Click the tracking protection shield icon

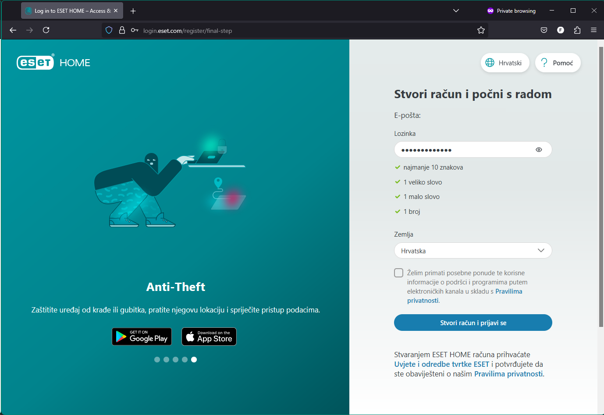click(x=109, y=30)
